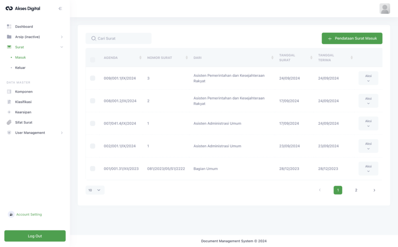Check the row for agenda 009/001.1/IX/2024
This screenshot has width=398, height=247.
tap(93, 78)
